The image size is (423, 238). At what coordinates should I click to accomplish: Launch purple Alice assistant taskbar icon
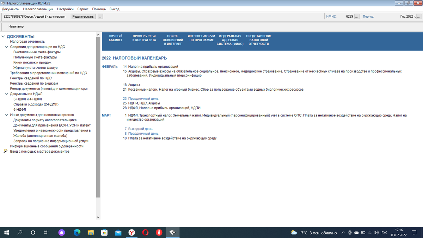(x=62, y=233)
